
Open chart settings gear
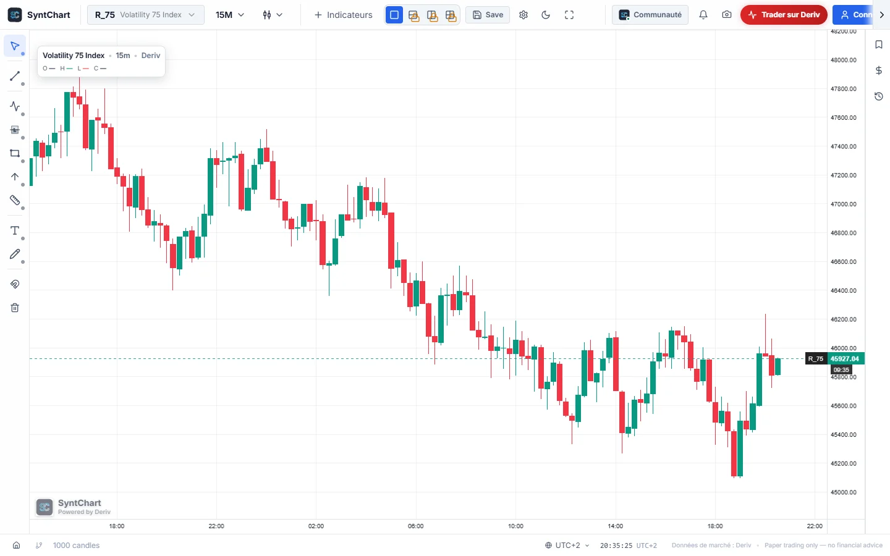coord(523,15)
